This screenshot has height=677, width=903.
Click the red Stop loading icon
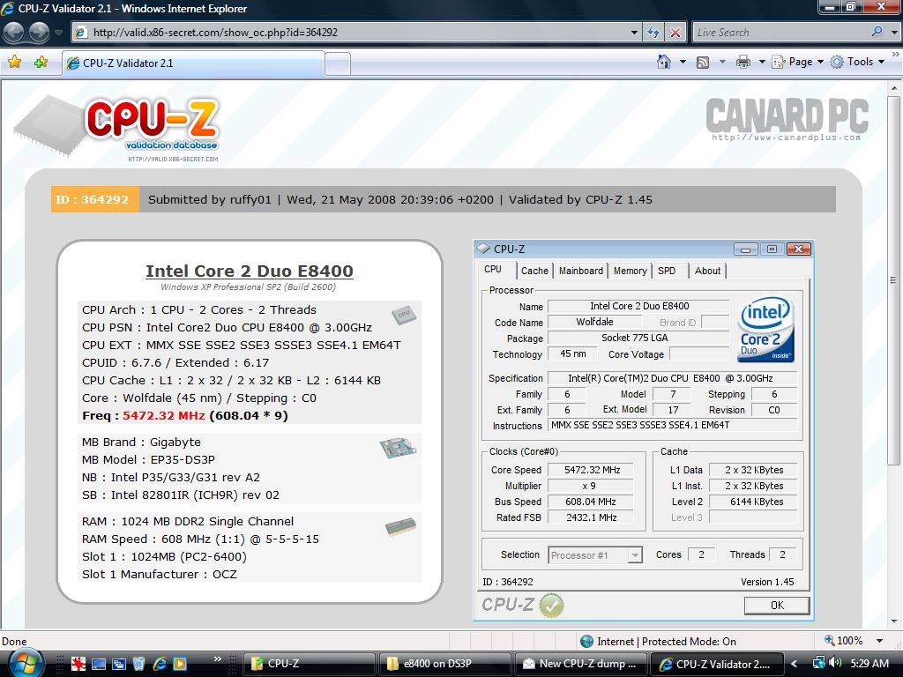pyautogui.click(x=675, y=33)
